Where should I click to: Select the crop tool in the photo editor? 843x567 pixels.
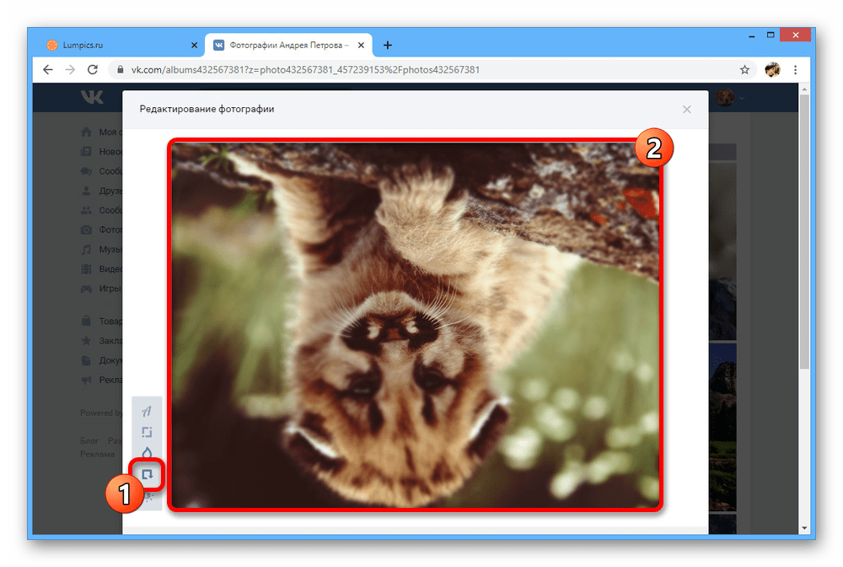[x=147, y=432]
